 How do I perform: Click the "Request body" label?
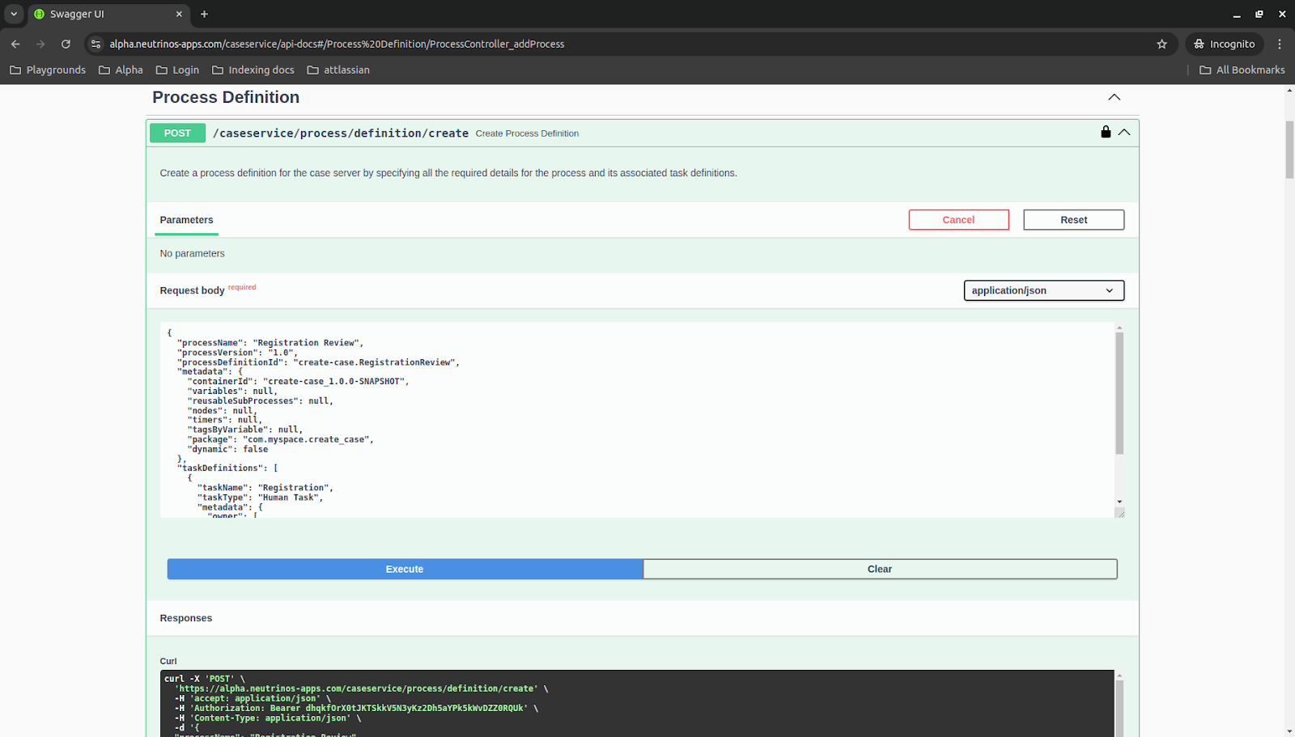coord(192,290)
